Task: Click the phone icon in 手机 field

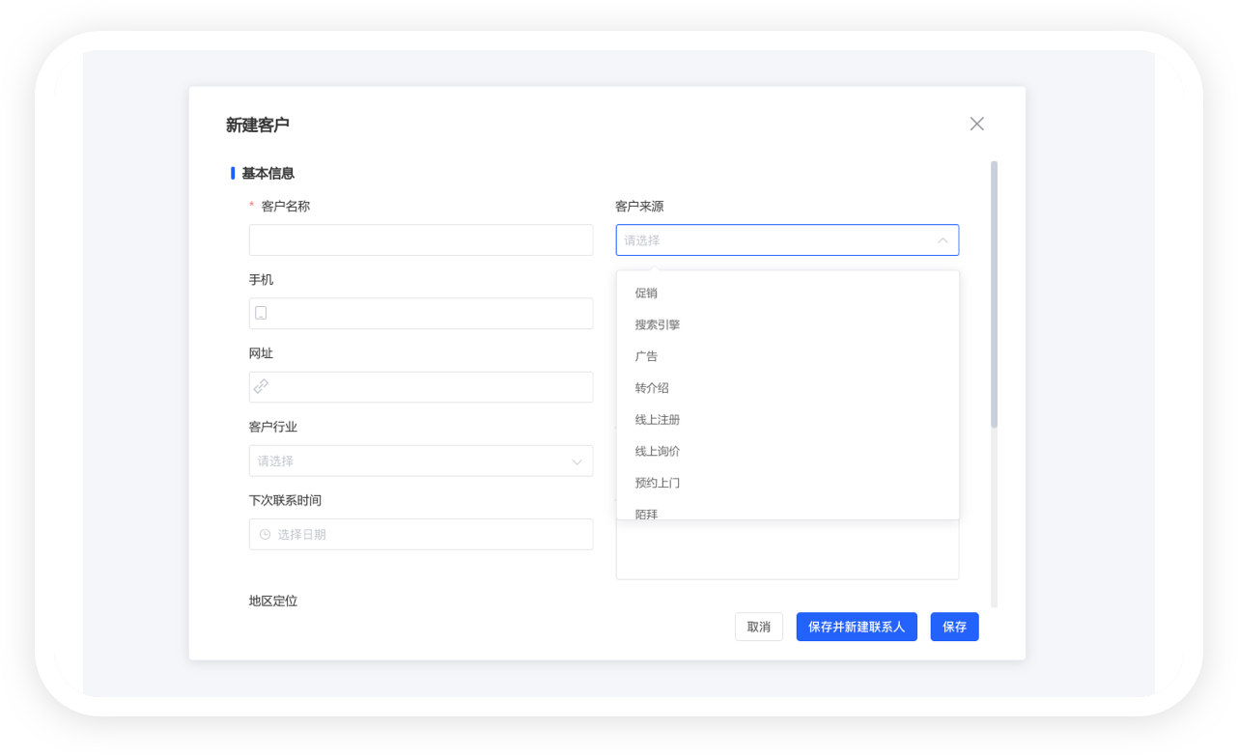Action: point(261,313)
